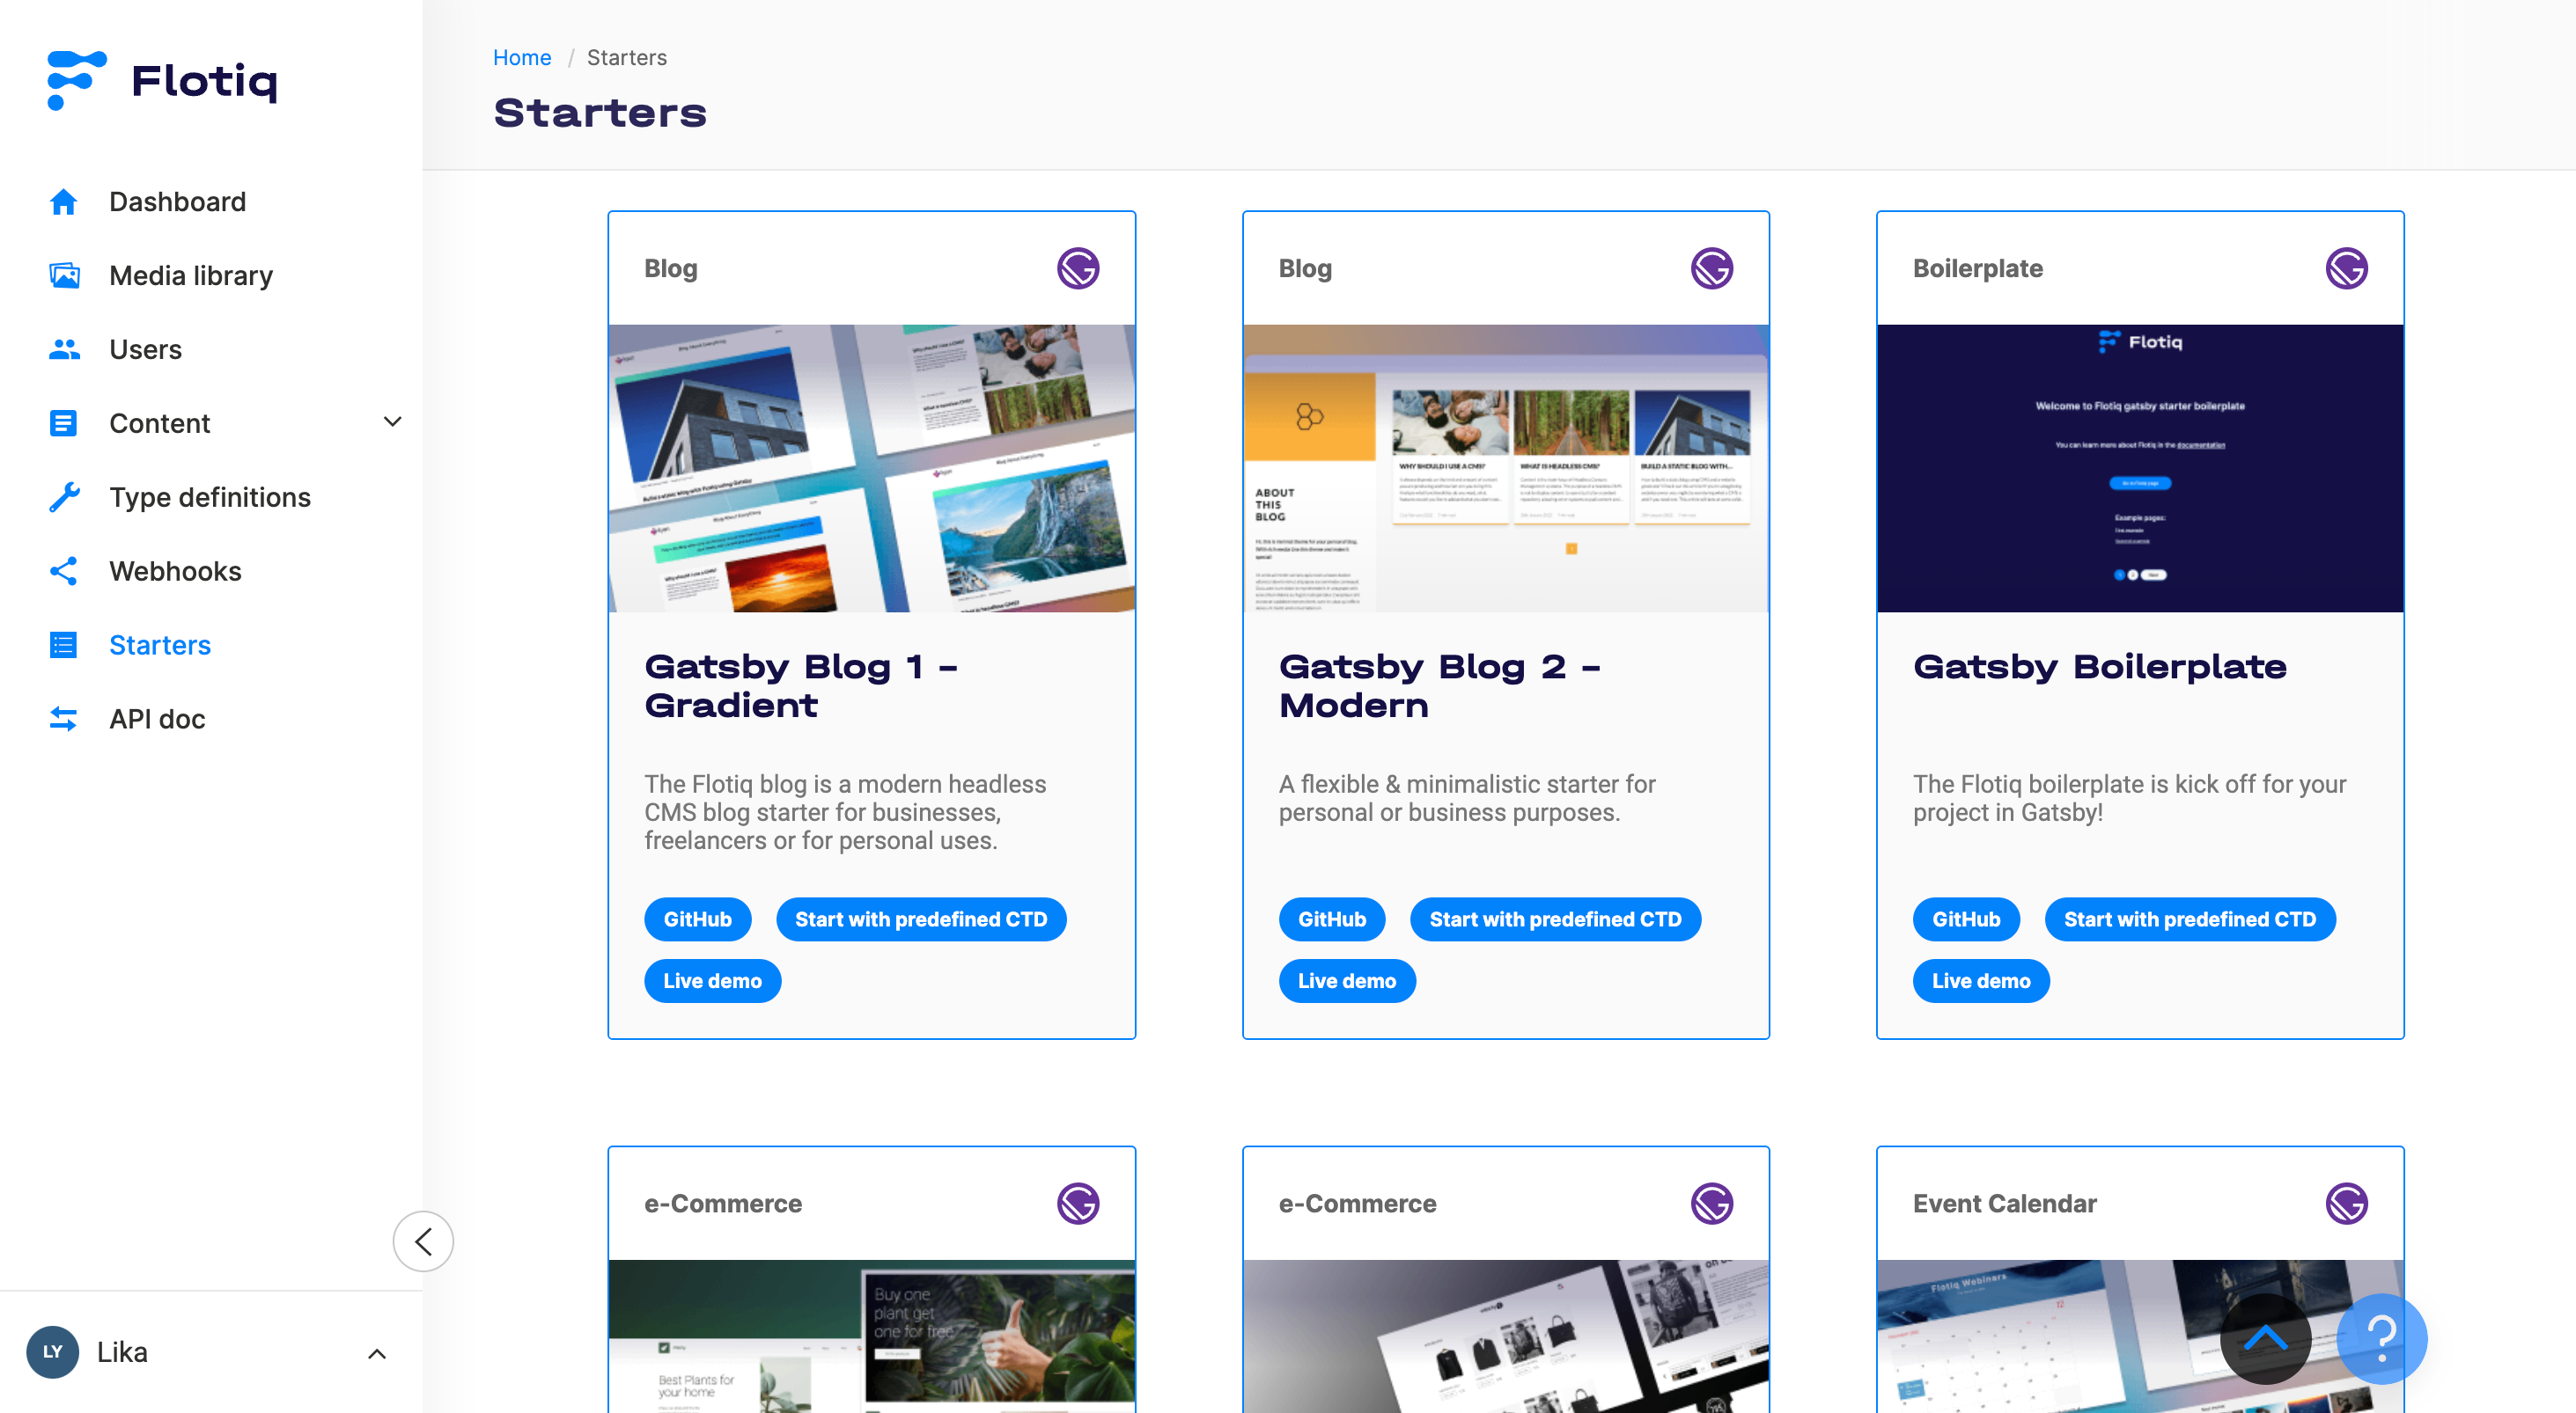Click Gatsby icon on Gatsby Blog 2 card
Viewport: 2576px width, 1413px height.
1712,267
